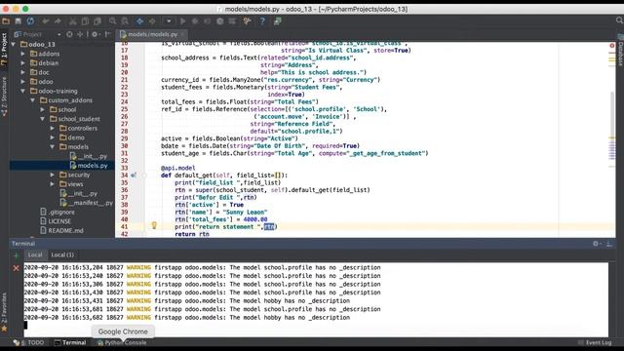Select the LICENSE file

click(56, 221)
